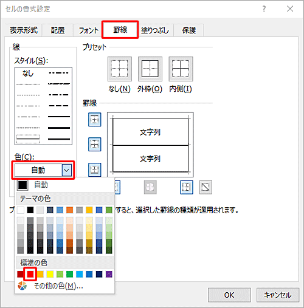304x308 pixels.
Task: Select the slanted dash-dot line style
Action: (59, 84)
